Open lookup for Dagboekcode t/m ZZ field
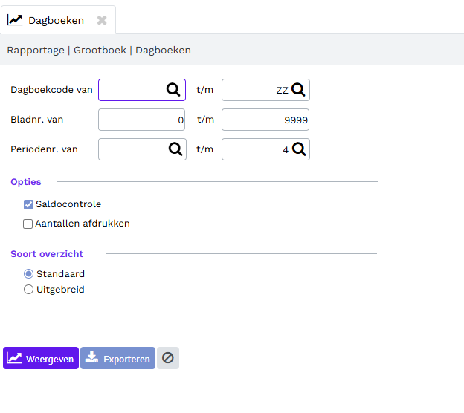 [298, 90]
